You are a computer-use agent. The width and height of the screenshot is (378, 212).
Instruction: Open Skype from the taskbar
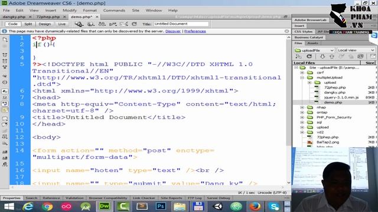click(x=274, y=206)
